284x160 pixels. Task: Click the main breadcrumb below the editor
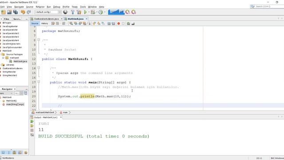coord(65,112)
